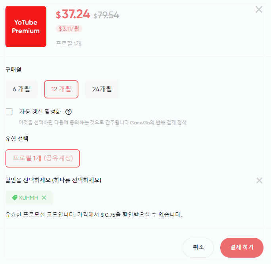Click the $37.24 discounted price

(x=73, y=14)
